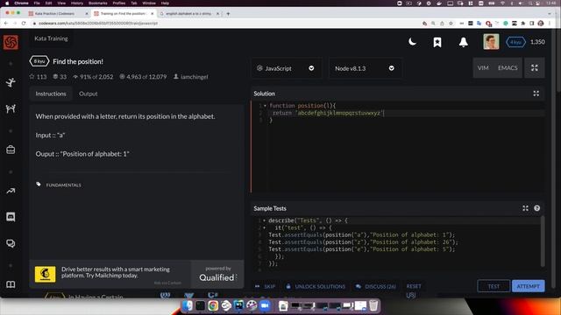The width and height of the screenshot is (561, 315).
Task: Click the 4 kyu rank badge
Action: 515,42
